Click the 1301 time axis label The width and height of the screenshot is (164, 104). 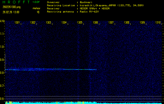(x=17, y=22)
